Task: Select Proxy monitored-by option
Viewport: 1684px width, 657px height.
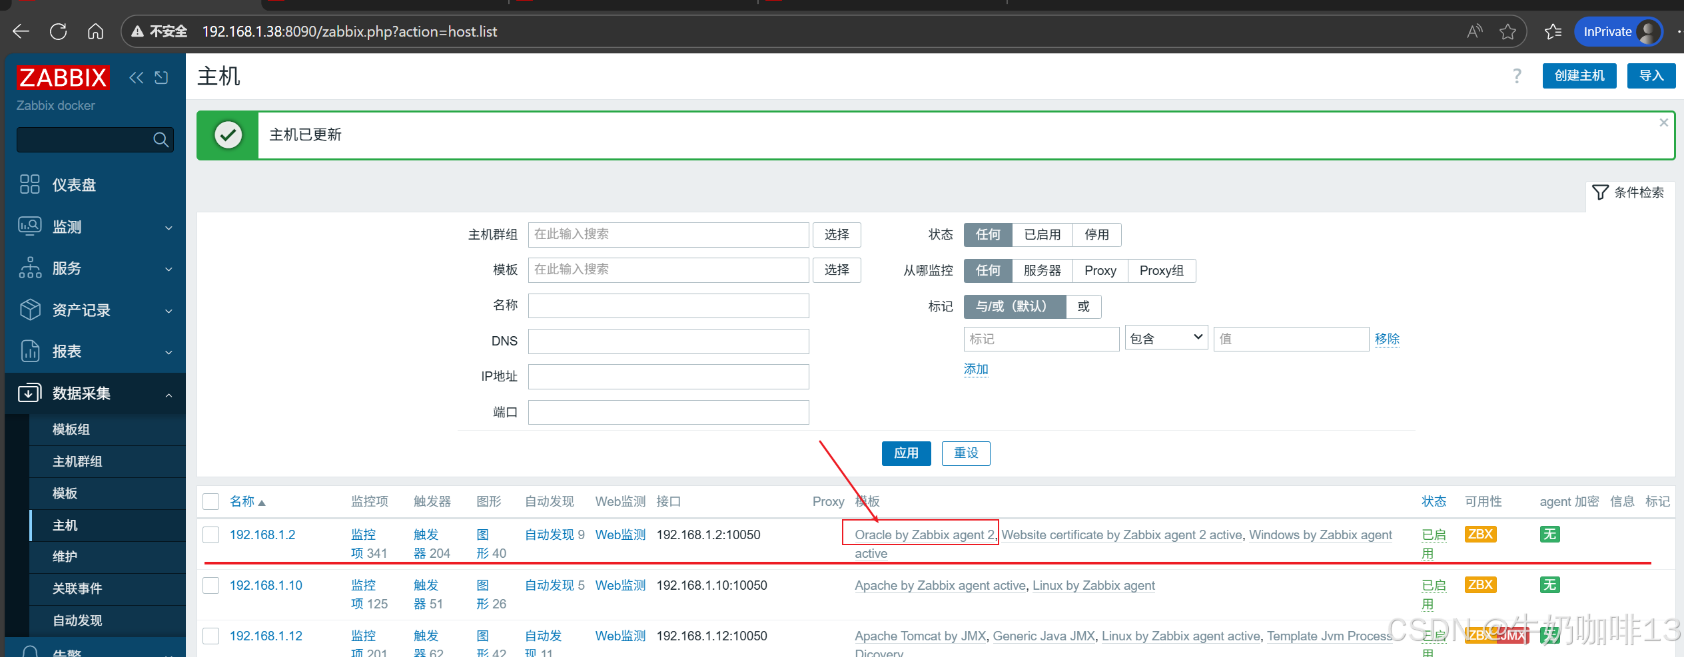Action: (1100, 270)
